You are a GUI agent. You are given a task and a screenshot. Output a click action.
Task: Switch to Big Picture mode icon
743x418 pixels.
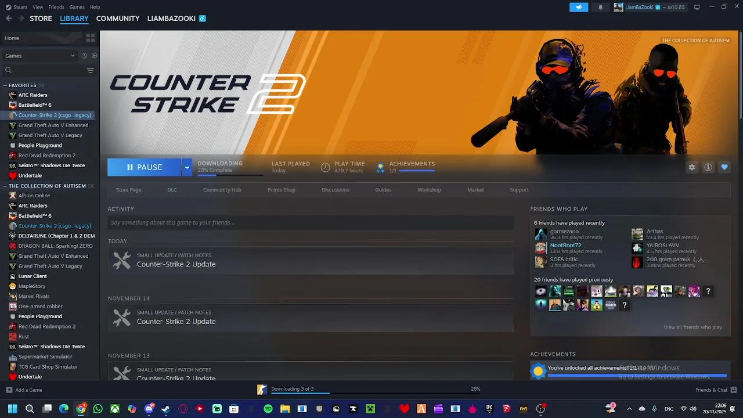(x=697, y=7)
